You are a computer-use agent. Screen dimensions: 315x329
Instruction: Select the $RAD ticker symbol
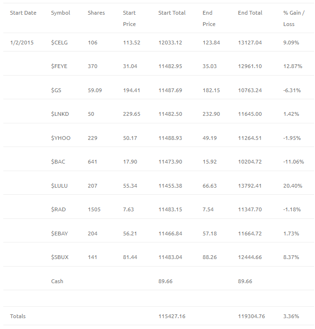[x=58, y=209]
